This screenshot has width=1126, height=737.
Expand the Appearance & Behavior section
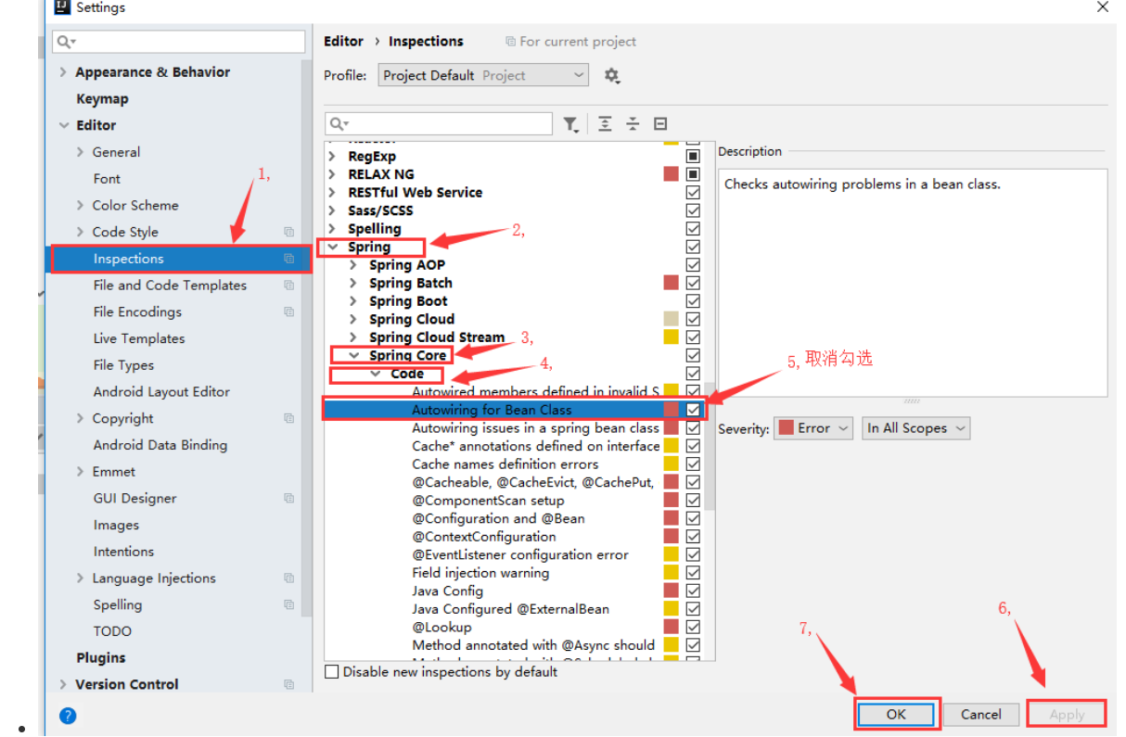click(63, 72)
